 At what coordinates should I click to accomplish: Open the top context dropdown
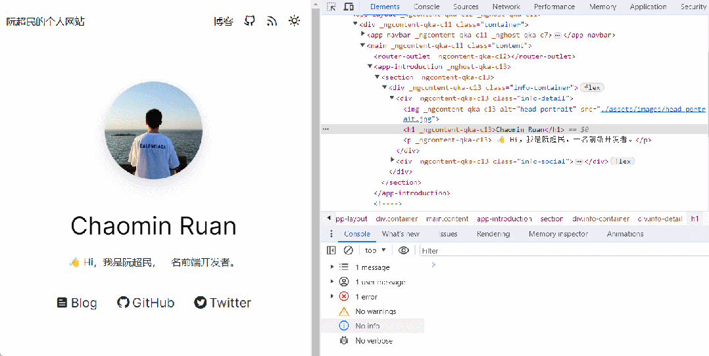[376, 250]
